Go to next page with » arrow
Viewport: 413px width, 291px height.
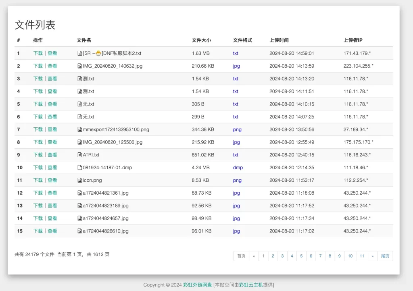(372, 256)
